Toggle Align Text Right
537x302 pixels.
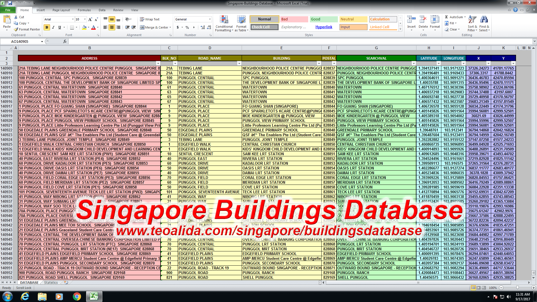coord(118,27)
